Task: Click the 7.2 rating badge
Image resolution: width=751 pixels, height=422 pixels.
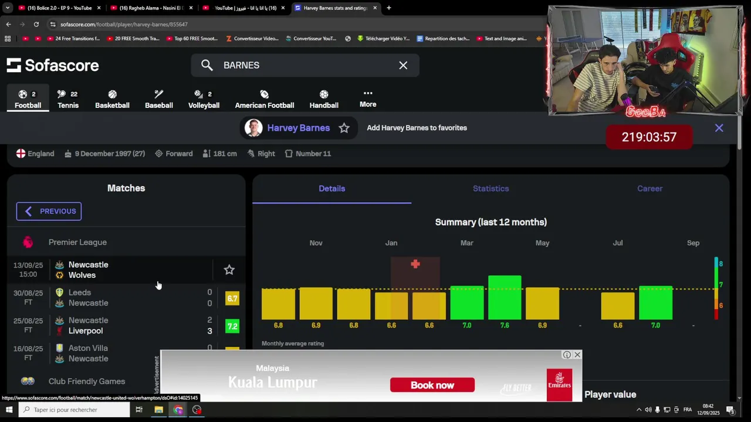Action: click(232, 326)
